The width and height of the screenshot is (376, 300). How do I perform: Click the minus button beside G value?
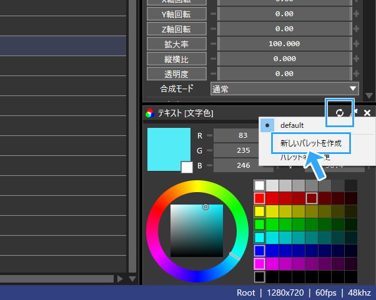pos(210,150)
